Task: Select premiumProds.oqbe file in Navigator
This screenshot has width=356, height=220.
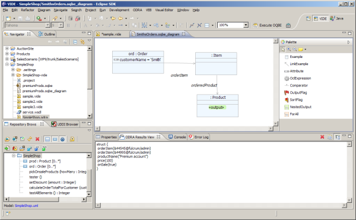Action: coord(37,86)
